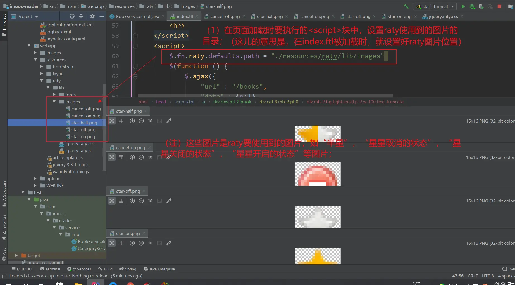Toggle chessboard in star-half.png viewer
This screenshot has height=285, width=515.
[x=112, y=121]
